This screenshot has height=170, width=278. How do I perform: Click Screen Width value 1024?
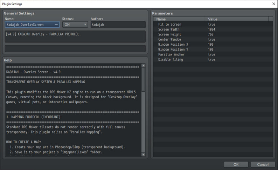[211, 30]
